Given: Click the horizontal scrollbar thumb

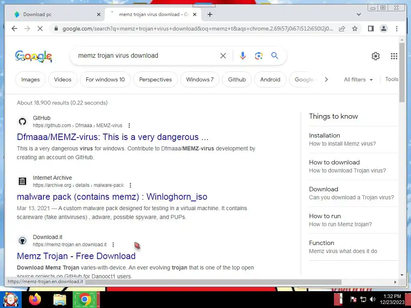Looking at the screenshot, I should pos(213,282).
